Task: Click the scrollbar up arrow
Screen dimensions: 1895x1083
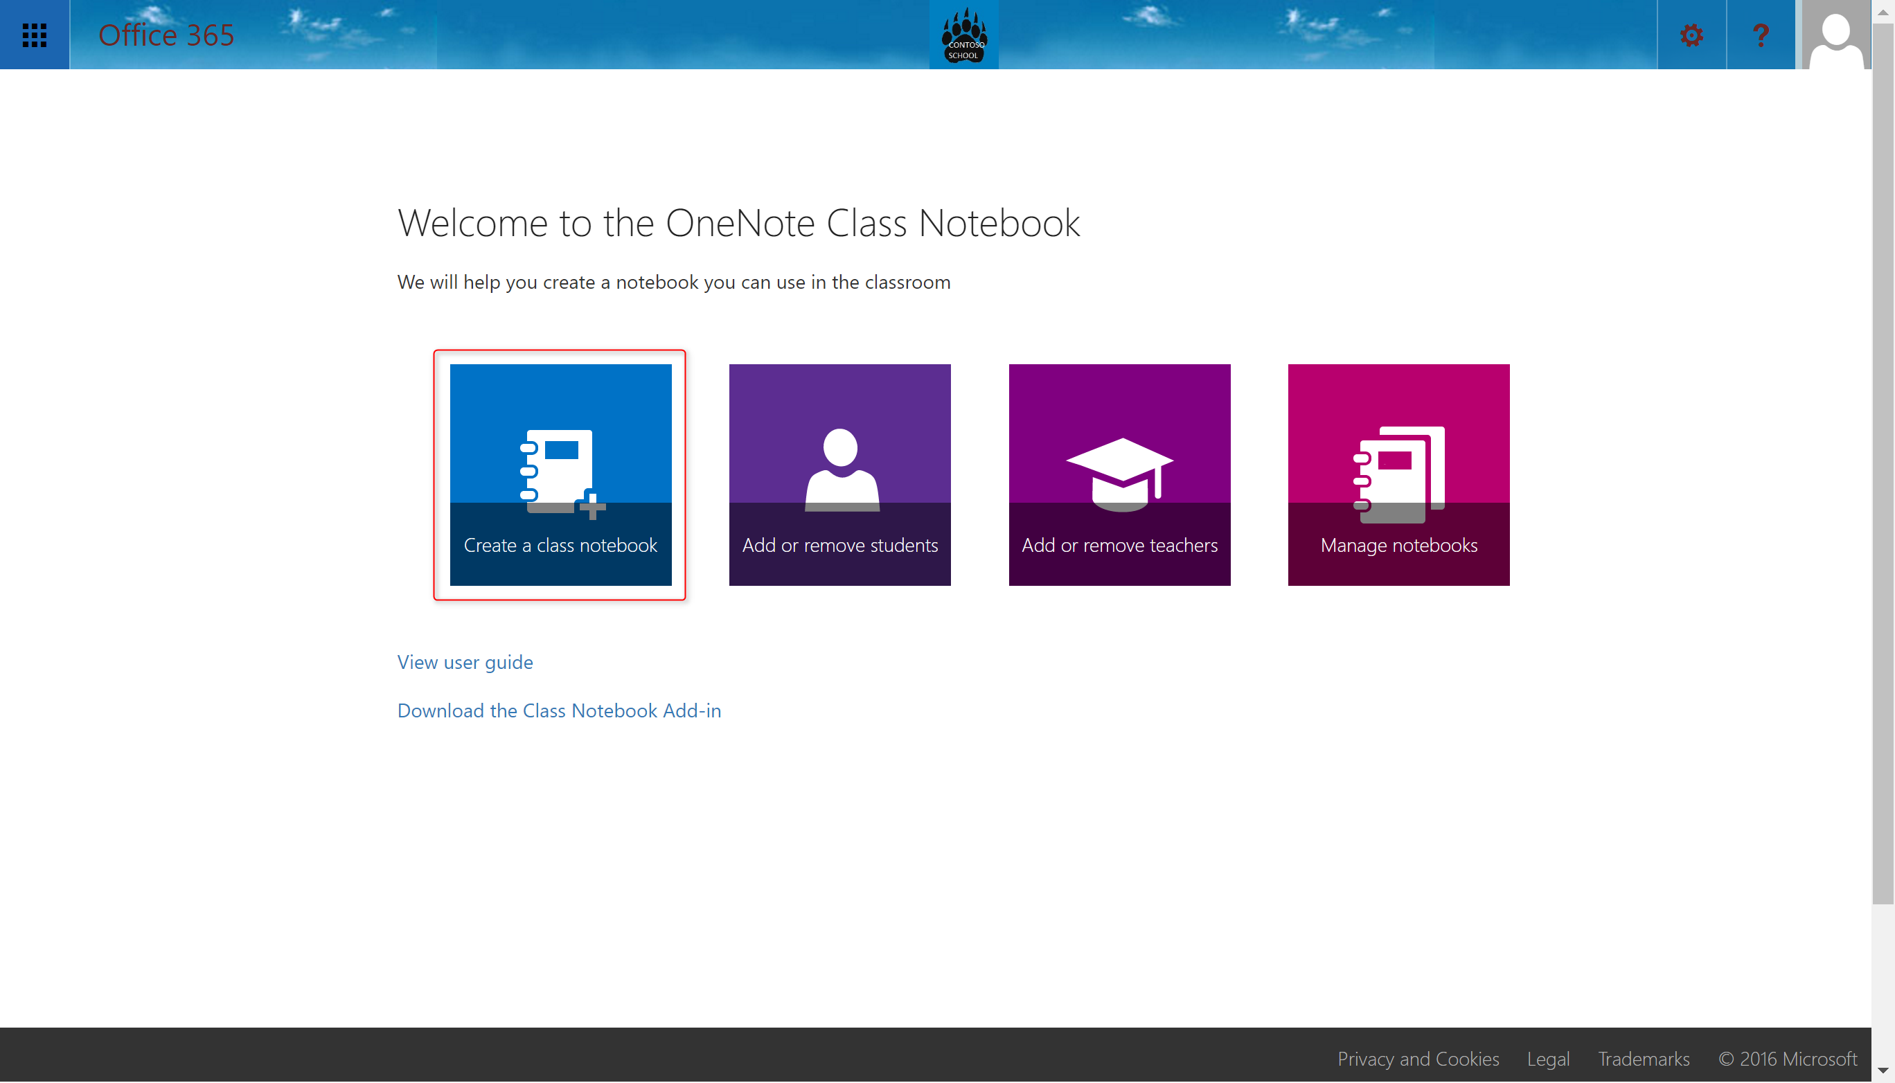Action: (x=1883, y=12)
